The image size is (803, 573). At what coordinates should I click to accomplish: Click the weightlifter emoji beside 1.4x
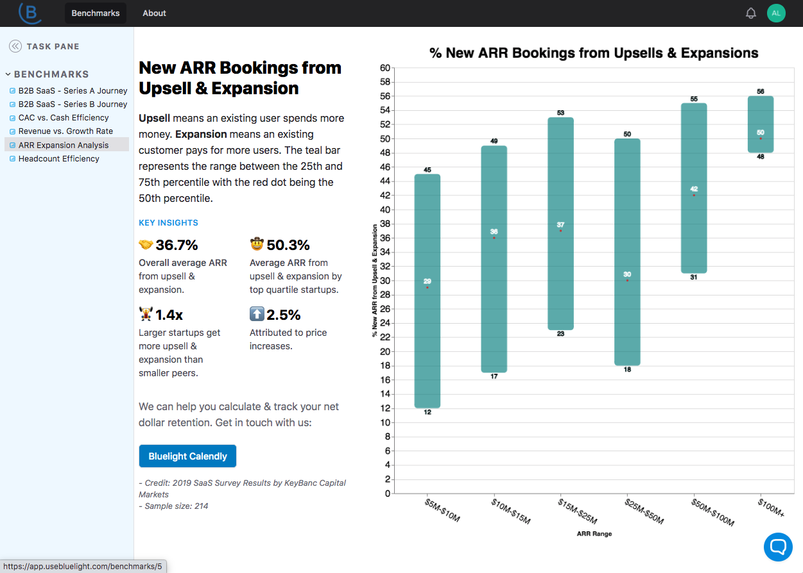pos(146,315)
